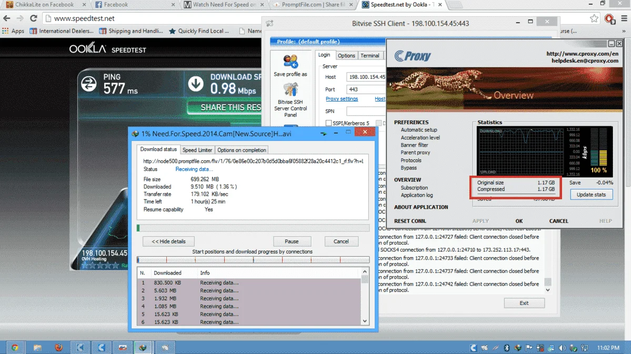Screen dimensions: 631x354
Task: Click the green arrow icon in IDM title bar
Action: 323,134
